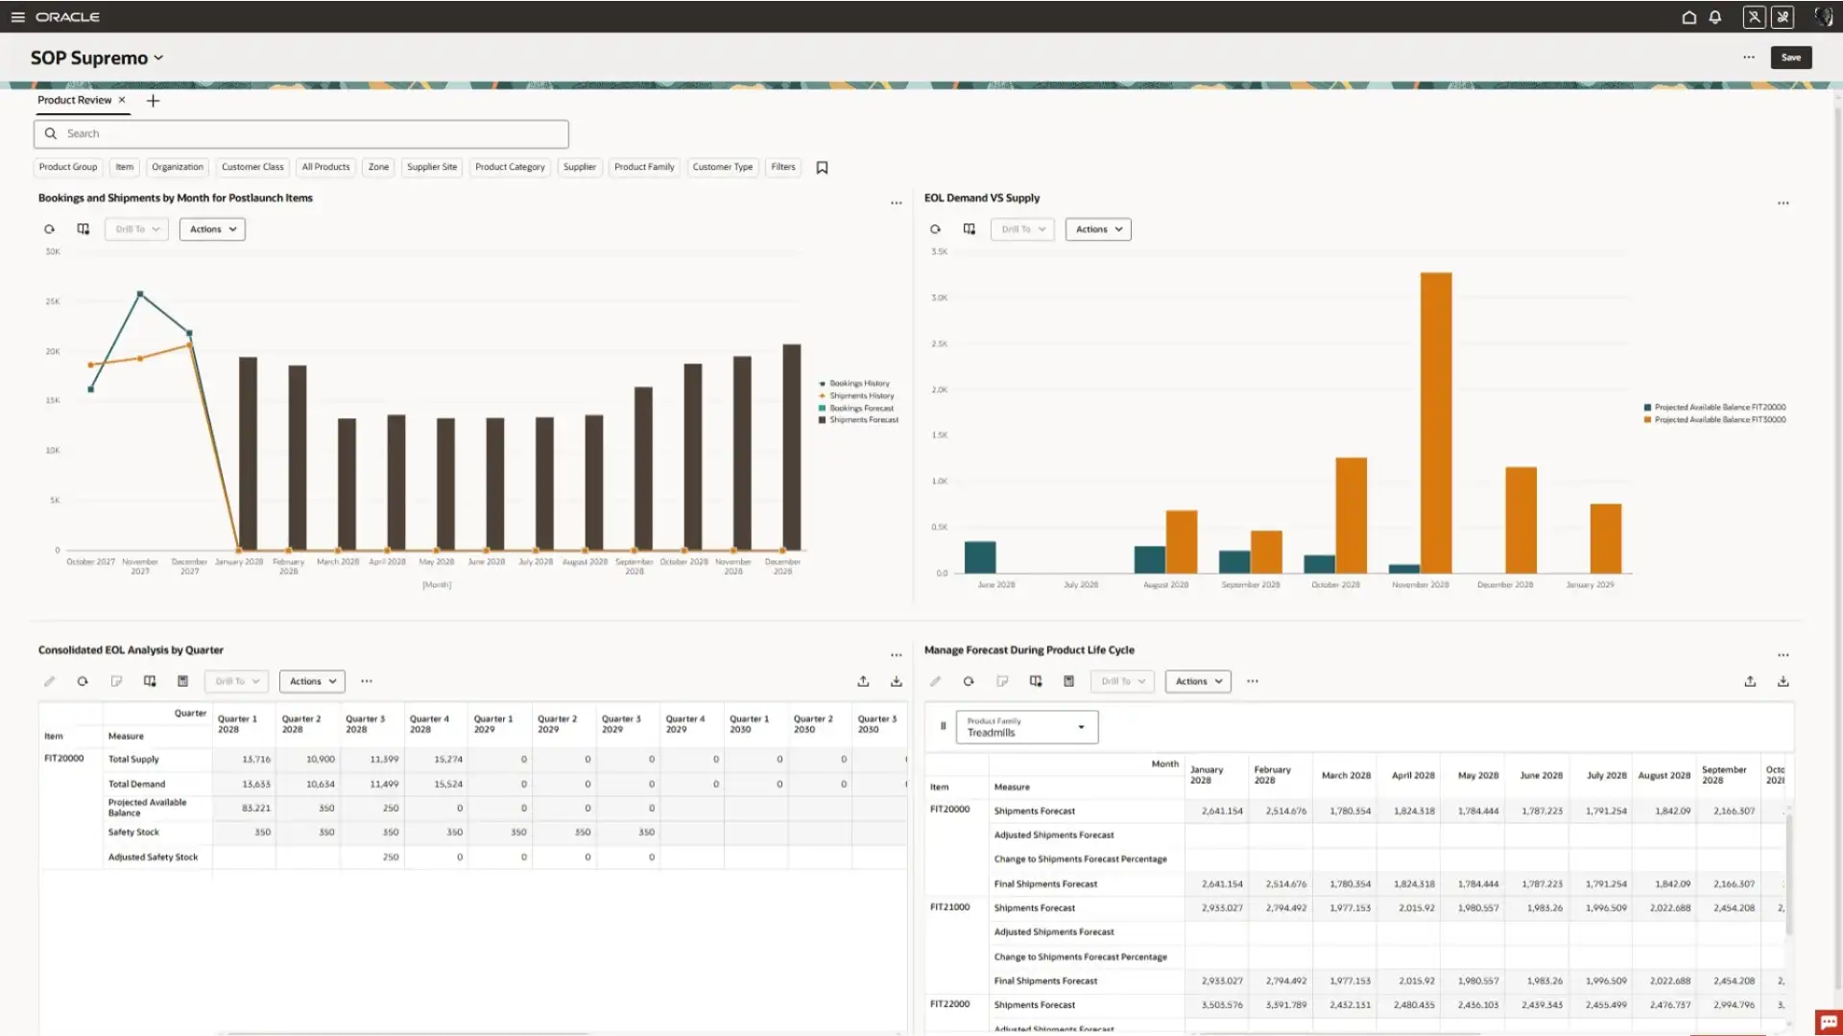Toggle Bookings Forecast legend series

coord(861,408)
